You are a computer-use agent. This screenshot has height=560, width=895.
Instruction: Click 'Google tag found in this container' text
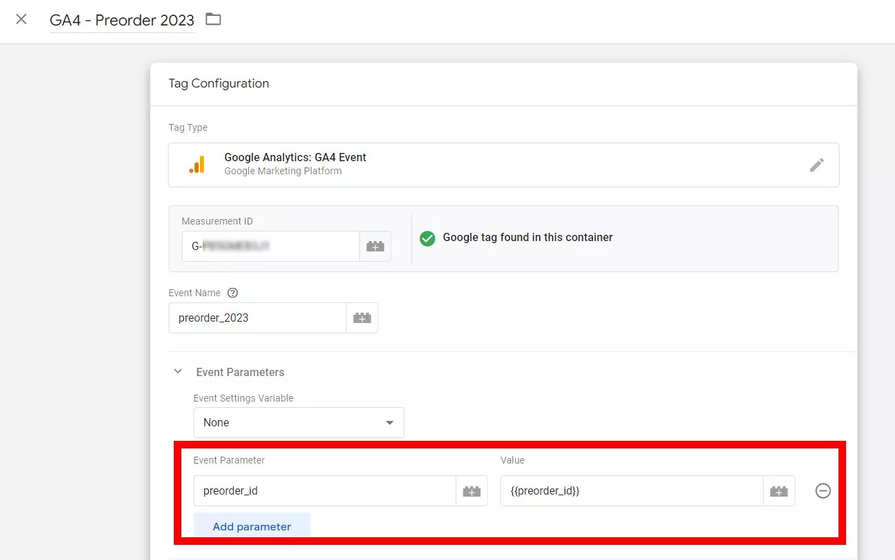(527, 237)
